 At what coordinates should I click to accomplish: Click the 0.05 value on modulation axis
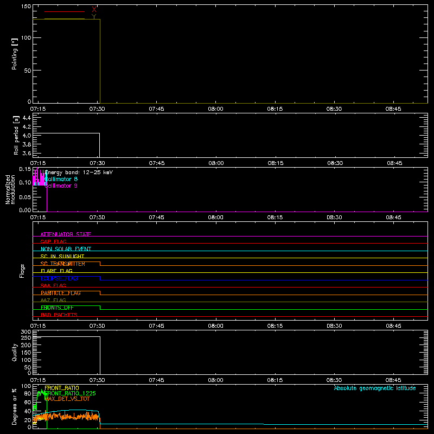[x=25, y=197]
